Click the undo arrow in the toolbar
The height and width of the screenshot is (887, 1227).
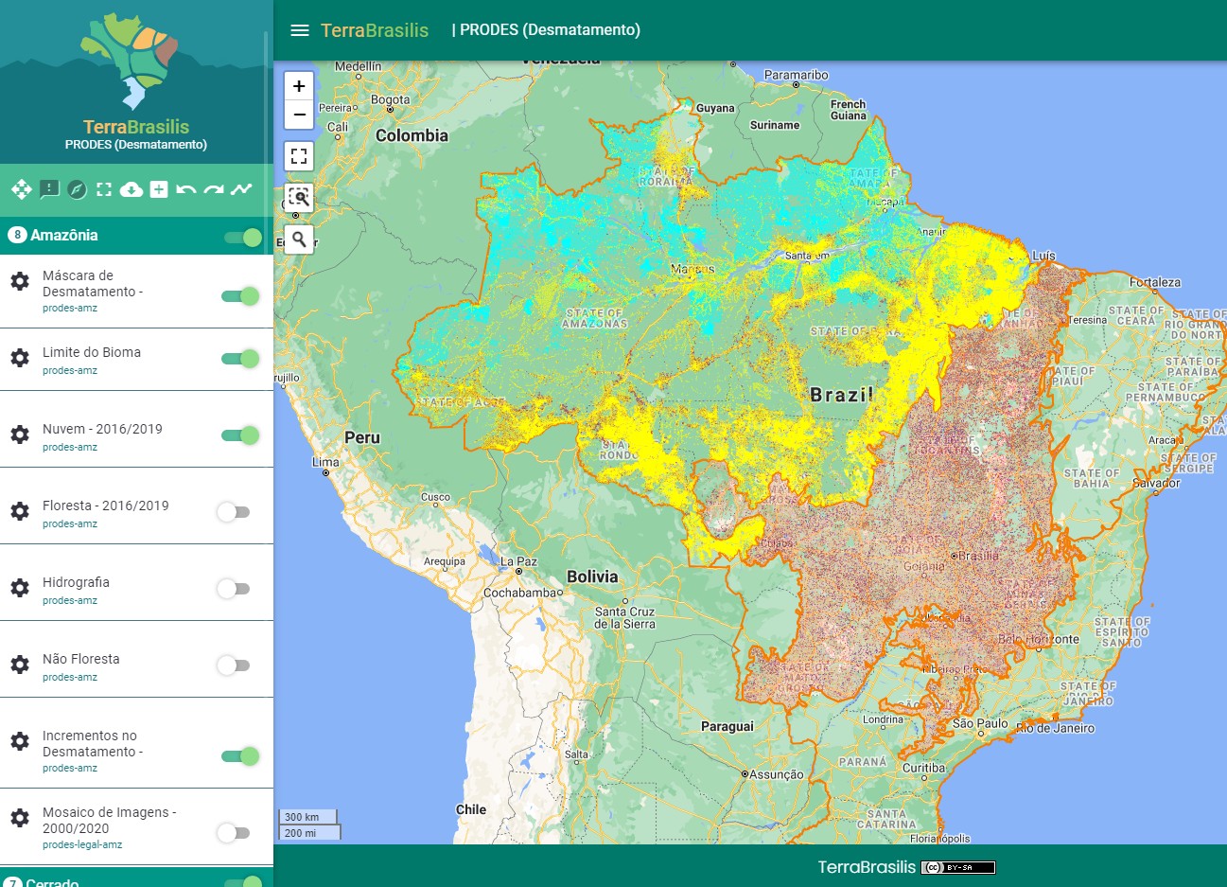click(185, 189)
